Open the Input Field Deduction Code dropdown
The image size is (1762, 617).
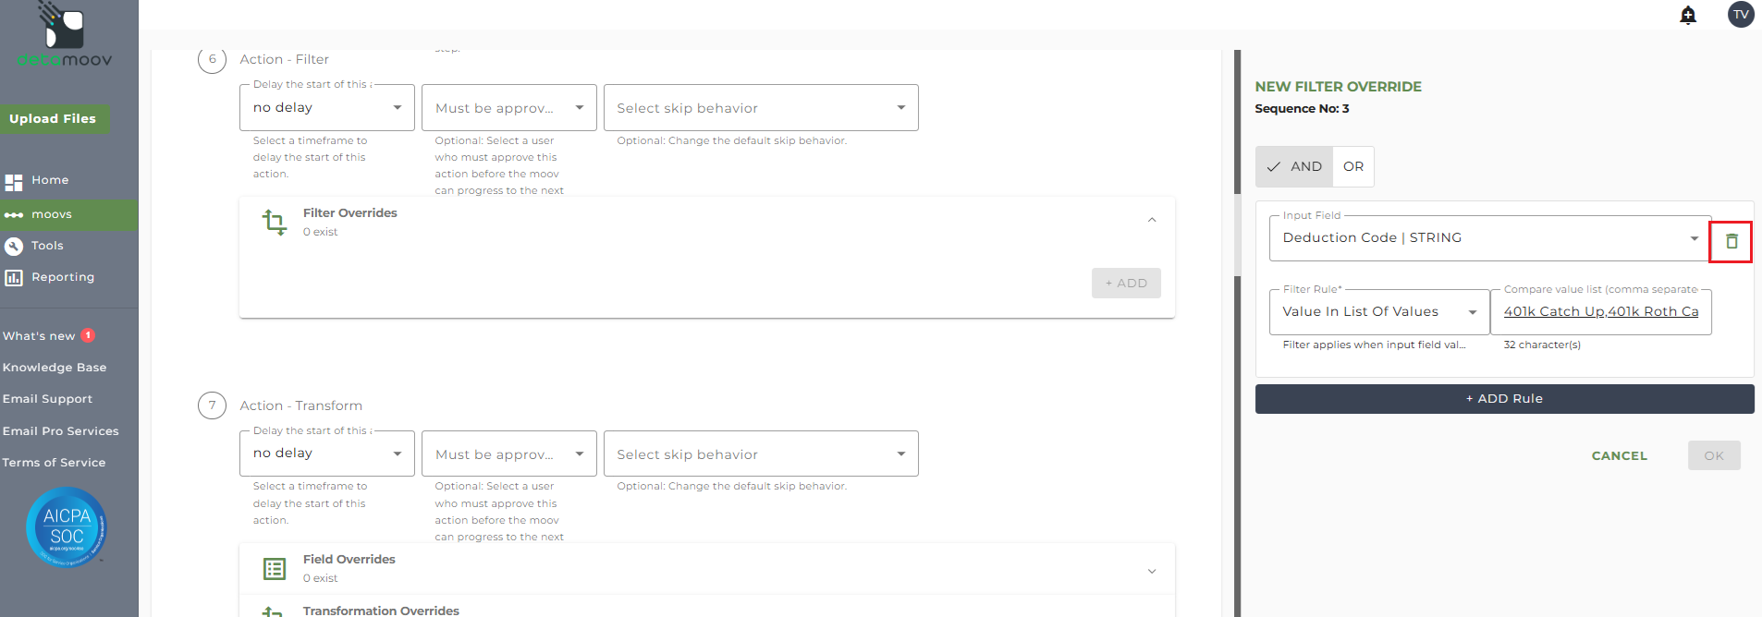(x=1490, y=238)
